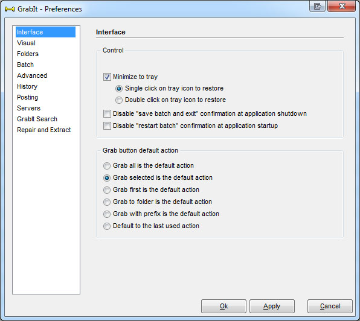
Task: Open the Folders preferences category
Action: click(x=28, y=54)
